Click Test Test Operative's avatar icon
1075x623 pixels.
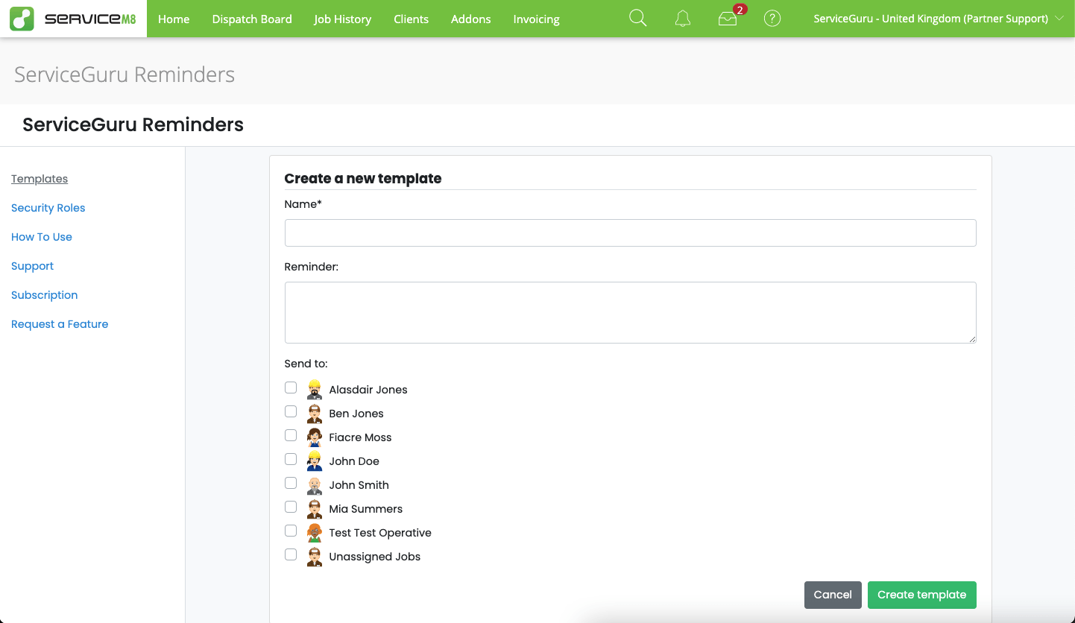point(315,533)
